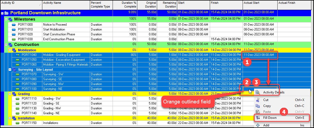Viewport: 314px width, 128px height.
Task: Click the Portland Downtown Infrastructure folder icon
Action: click(7, 13)
